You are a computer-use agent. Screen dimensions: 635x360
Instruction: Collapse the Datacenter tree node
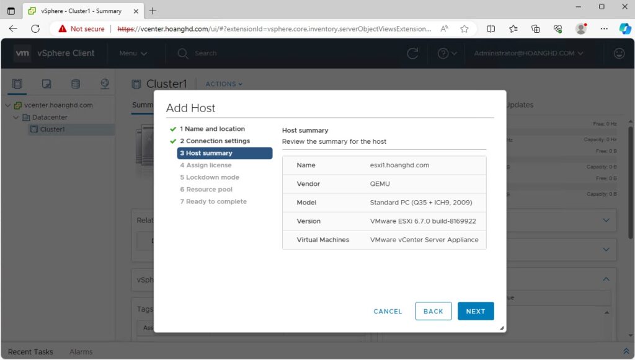click(x=16, y=117)
